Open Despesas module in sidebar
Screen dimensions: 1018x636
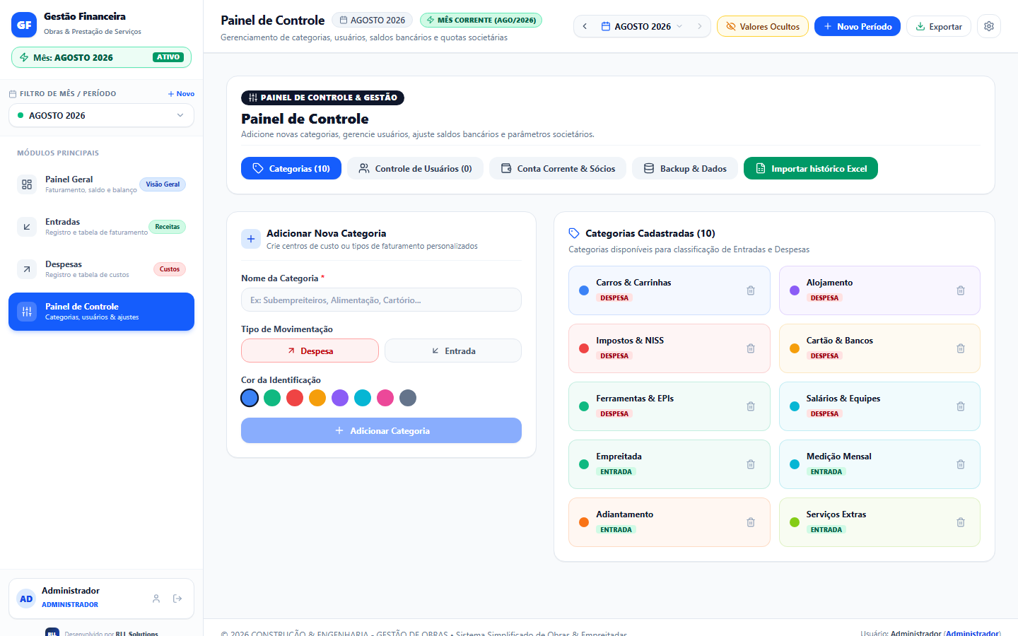(101, 269)
